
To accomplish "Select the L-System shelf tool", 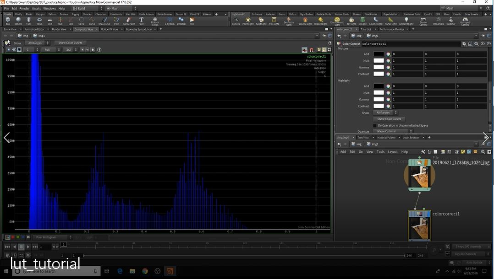I will [x=170, y=21].
